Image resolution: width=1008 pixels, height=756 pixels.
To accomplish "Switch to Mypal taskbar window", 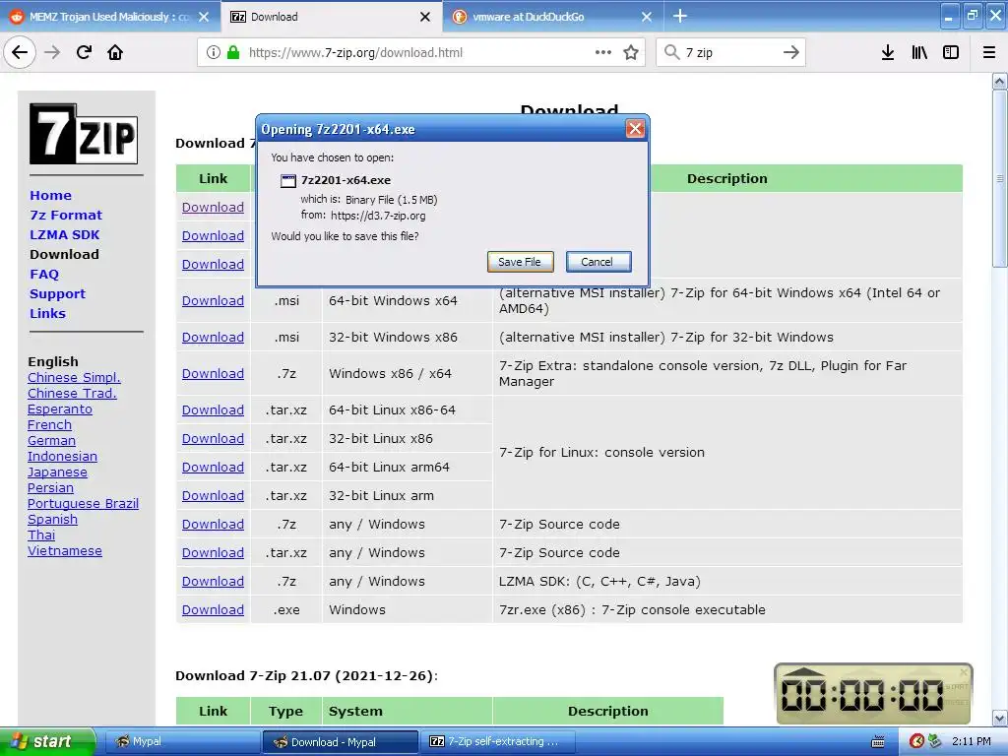I will (181, 741).
